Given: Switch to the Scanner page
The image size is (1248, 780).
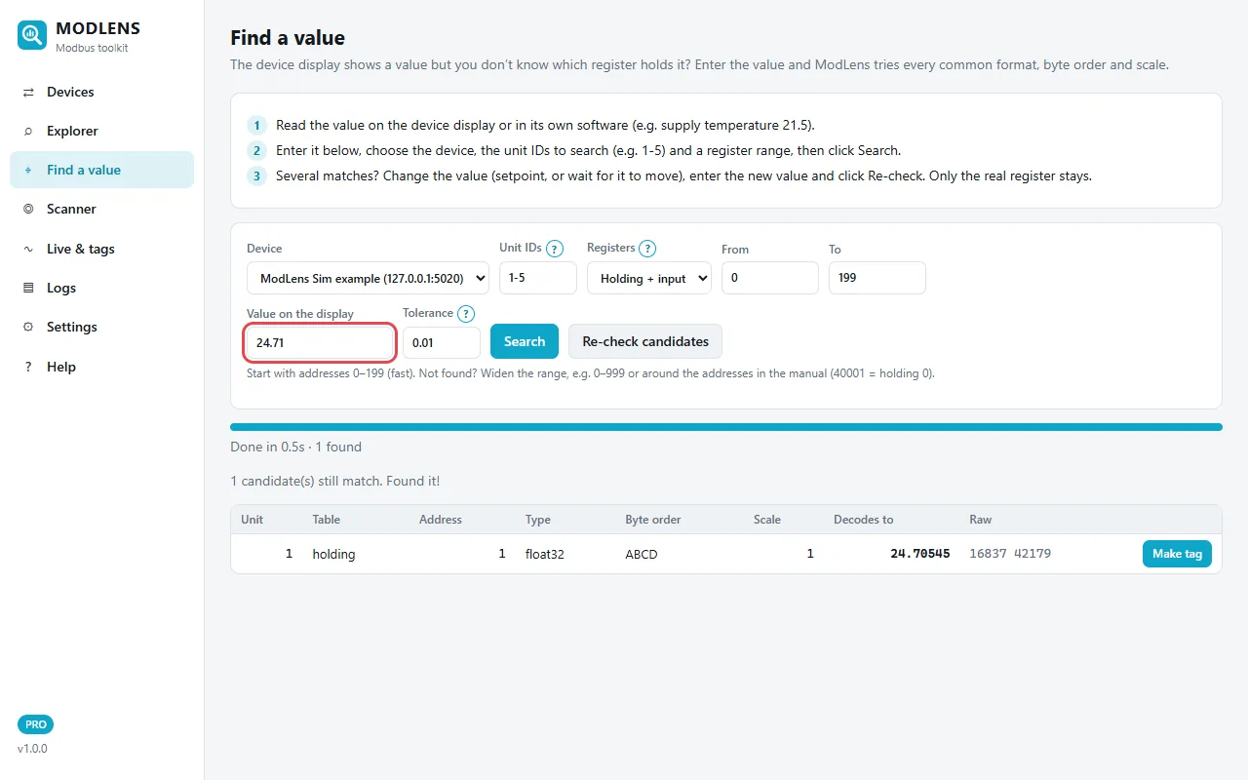Looking at the screenshot, I should point(101,209).
